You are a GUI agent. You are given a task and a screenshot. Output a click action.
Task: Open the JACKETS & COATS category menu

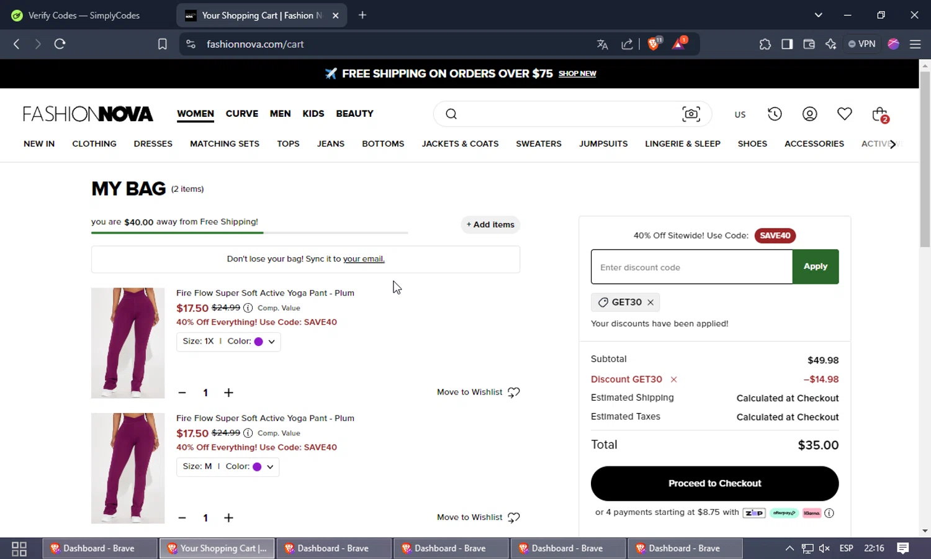coord(460,143)
